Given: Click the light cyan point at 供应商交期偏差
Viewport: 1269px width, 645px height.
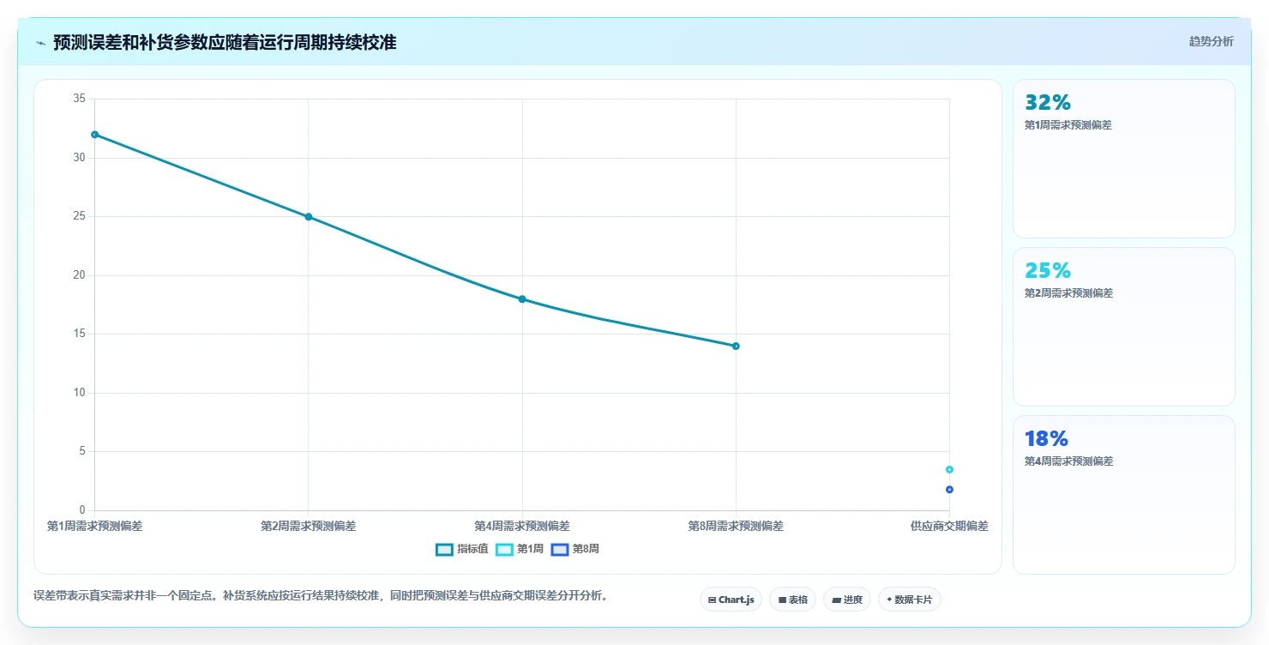Looking at the screenshot, I should click(949, 469).
